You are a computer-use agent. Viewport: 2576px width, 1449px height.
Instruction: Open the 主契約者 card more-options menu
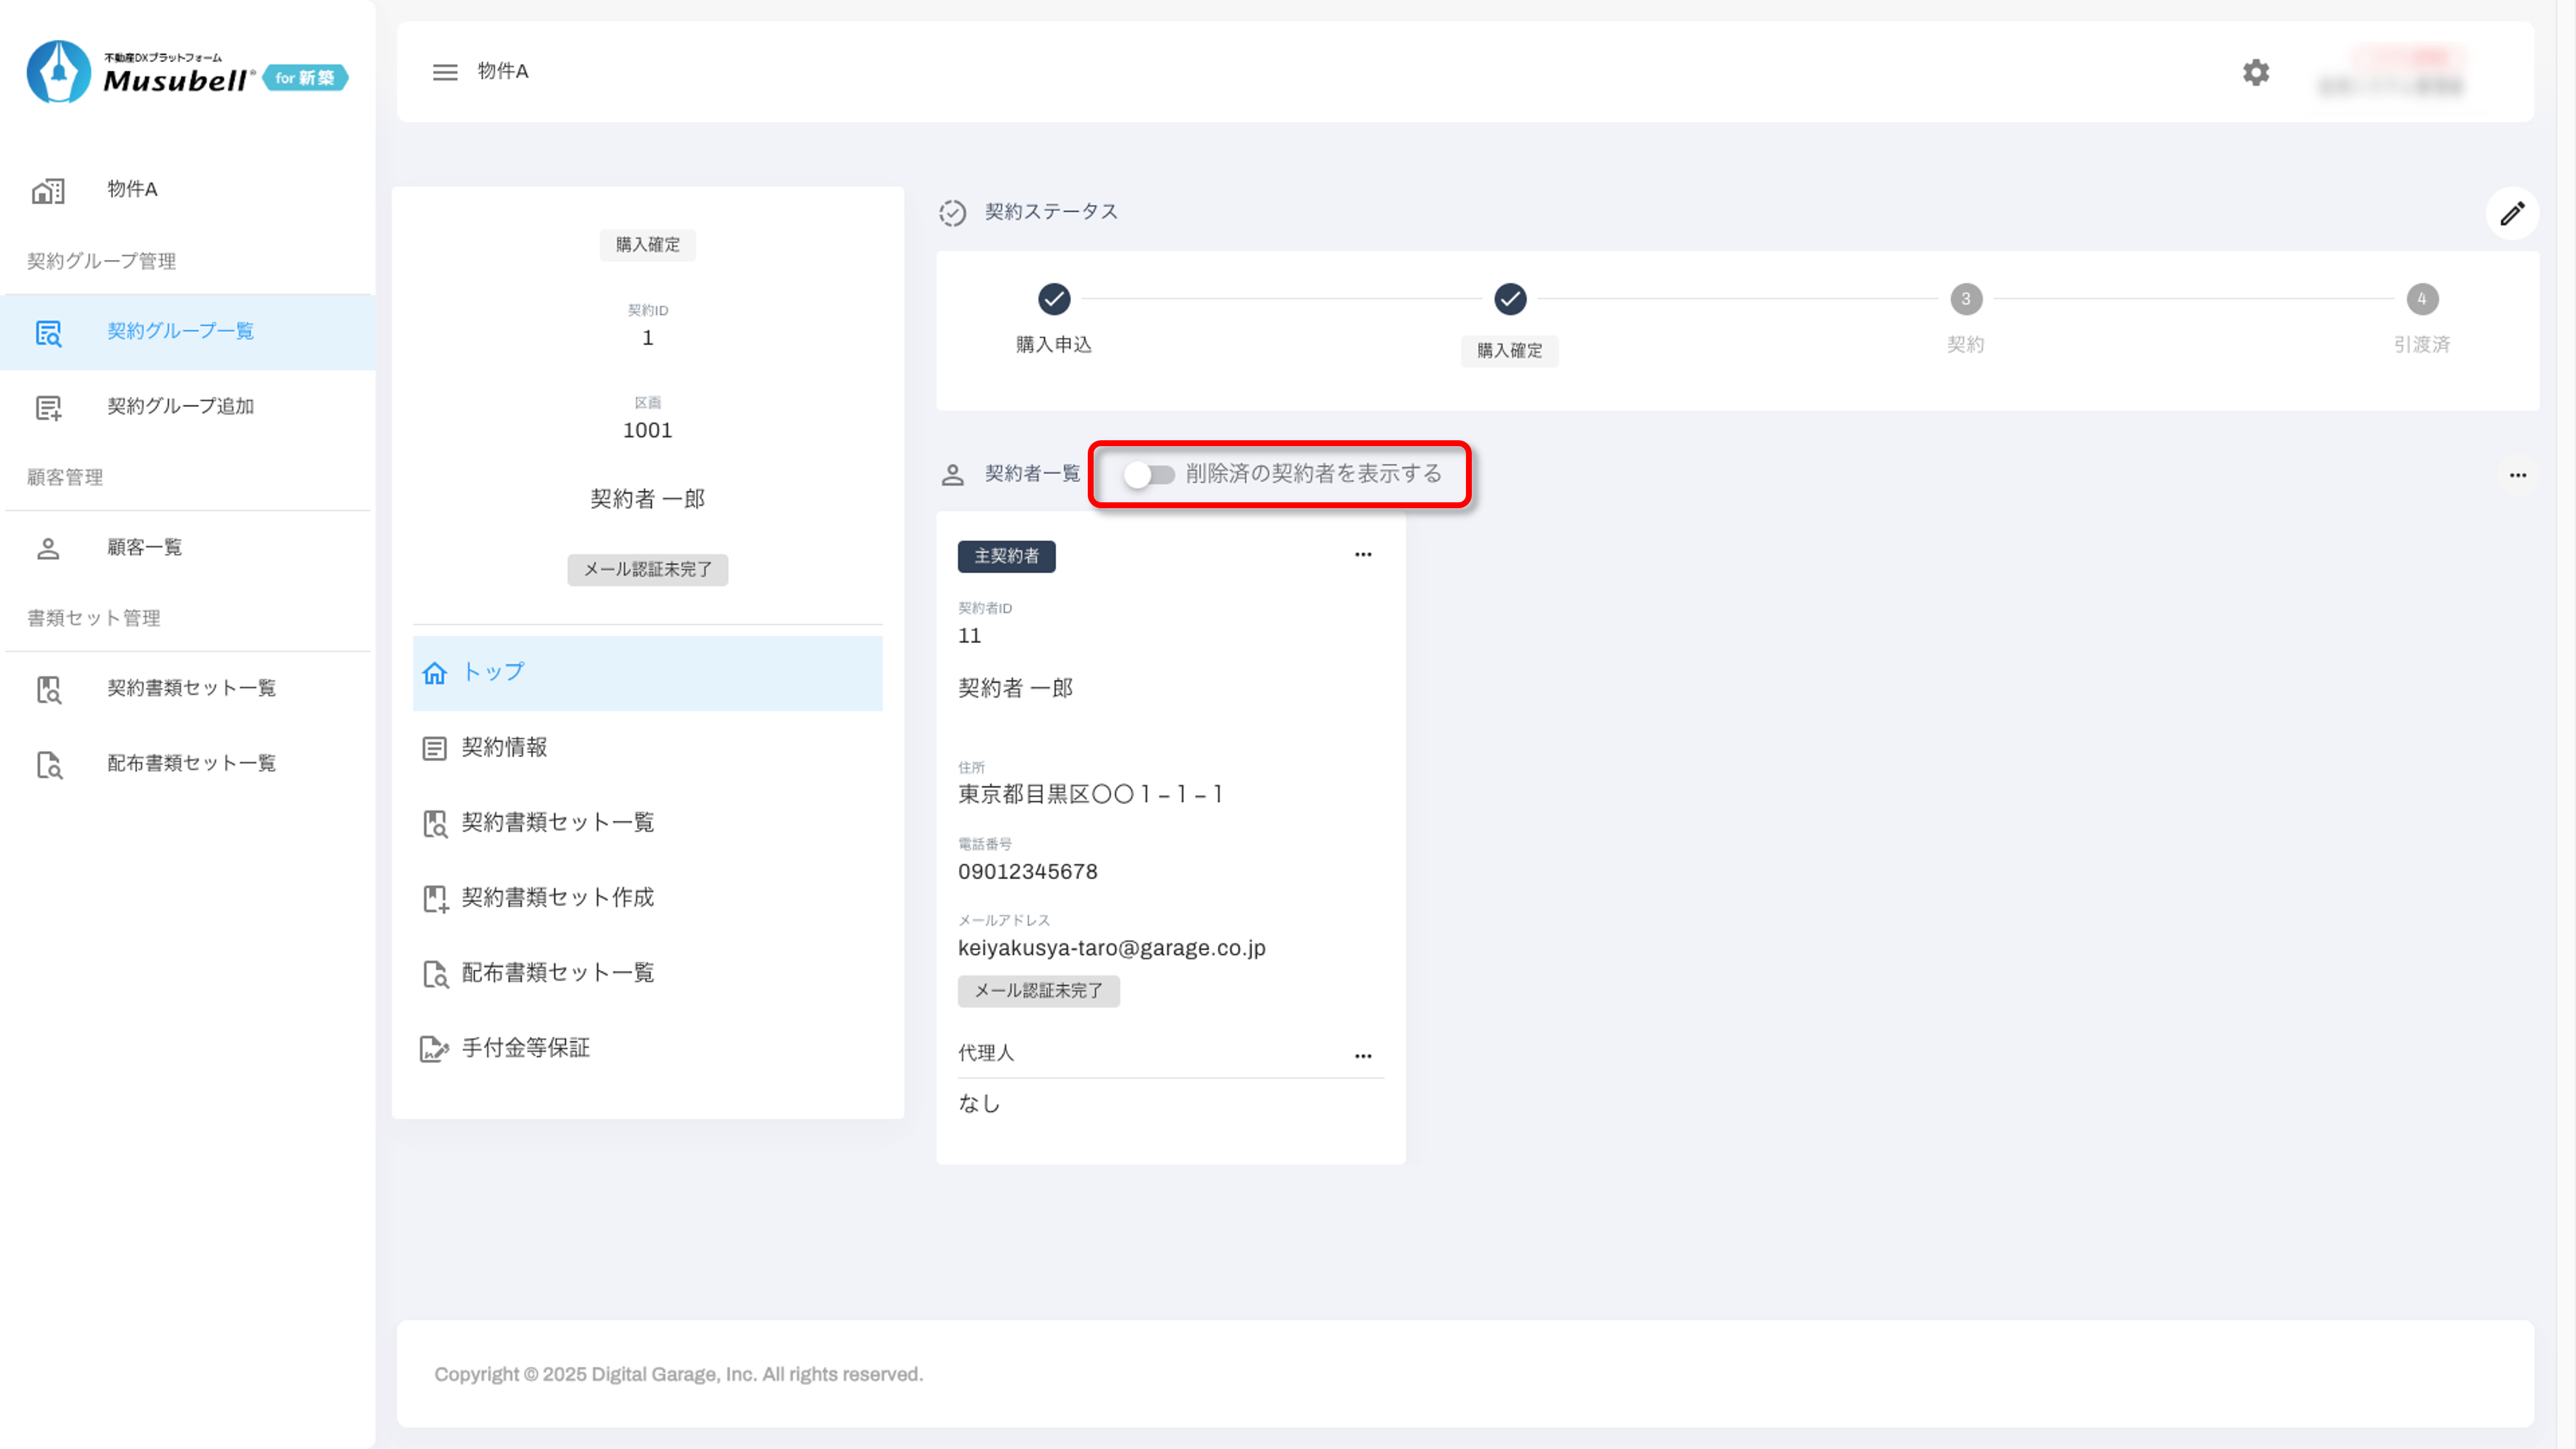[1363, 555]
